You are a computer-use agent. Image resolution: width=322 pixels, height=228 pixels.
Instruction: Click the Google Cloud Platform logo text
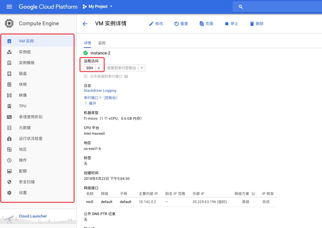point(48,7)
